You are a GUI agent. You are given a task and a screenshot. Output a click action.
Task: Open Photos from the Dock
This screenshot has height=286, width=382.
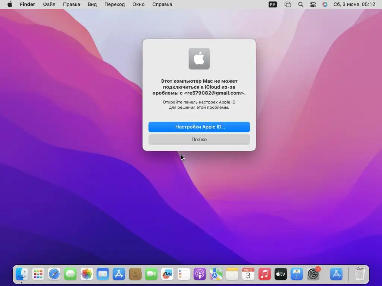click(x=87, y=274)
